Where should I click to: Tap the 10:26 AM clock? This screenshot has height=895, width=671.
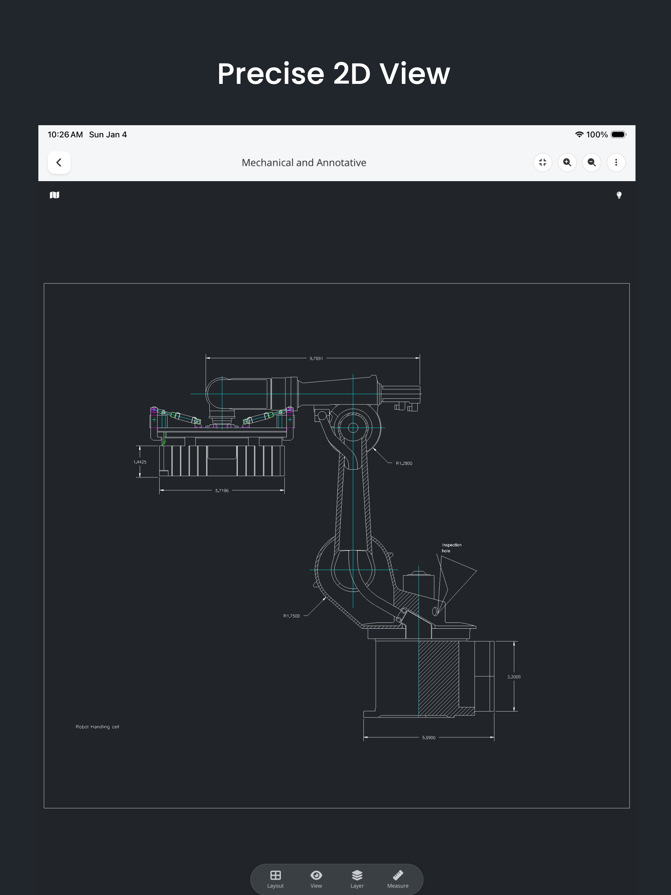(x=65, y=135)
